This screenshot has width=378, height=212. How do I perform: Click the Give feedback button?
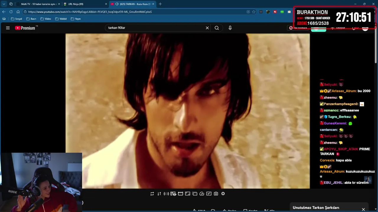click(x=298, y=28)
